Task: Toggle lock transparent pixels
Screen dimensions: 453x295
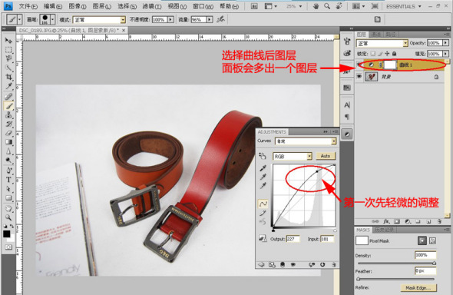Action: [x=373, y=54]
